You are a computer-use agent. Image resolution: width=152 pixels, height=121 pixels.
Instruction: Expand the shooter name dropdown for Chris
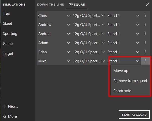click(x=68, y=16)
